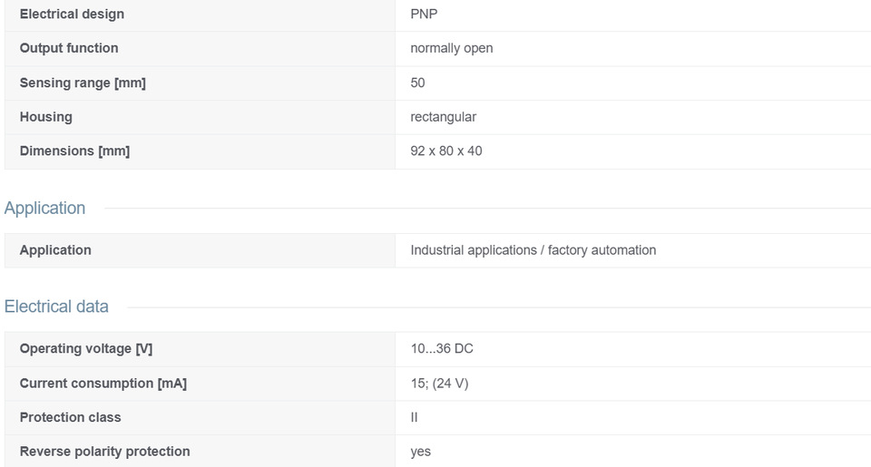Click the sensing range value 50

click(417, 83)
